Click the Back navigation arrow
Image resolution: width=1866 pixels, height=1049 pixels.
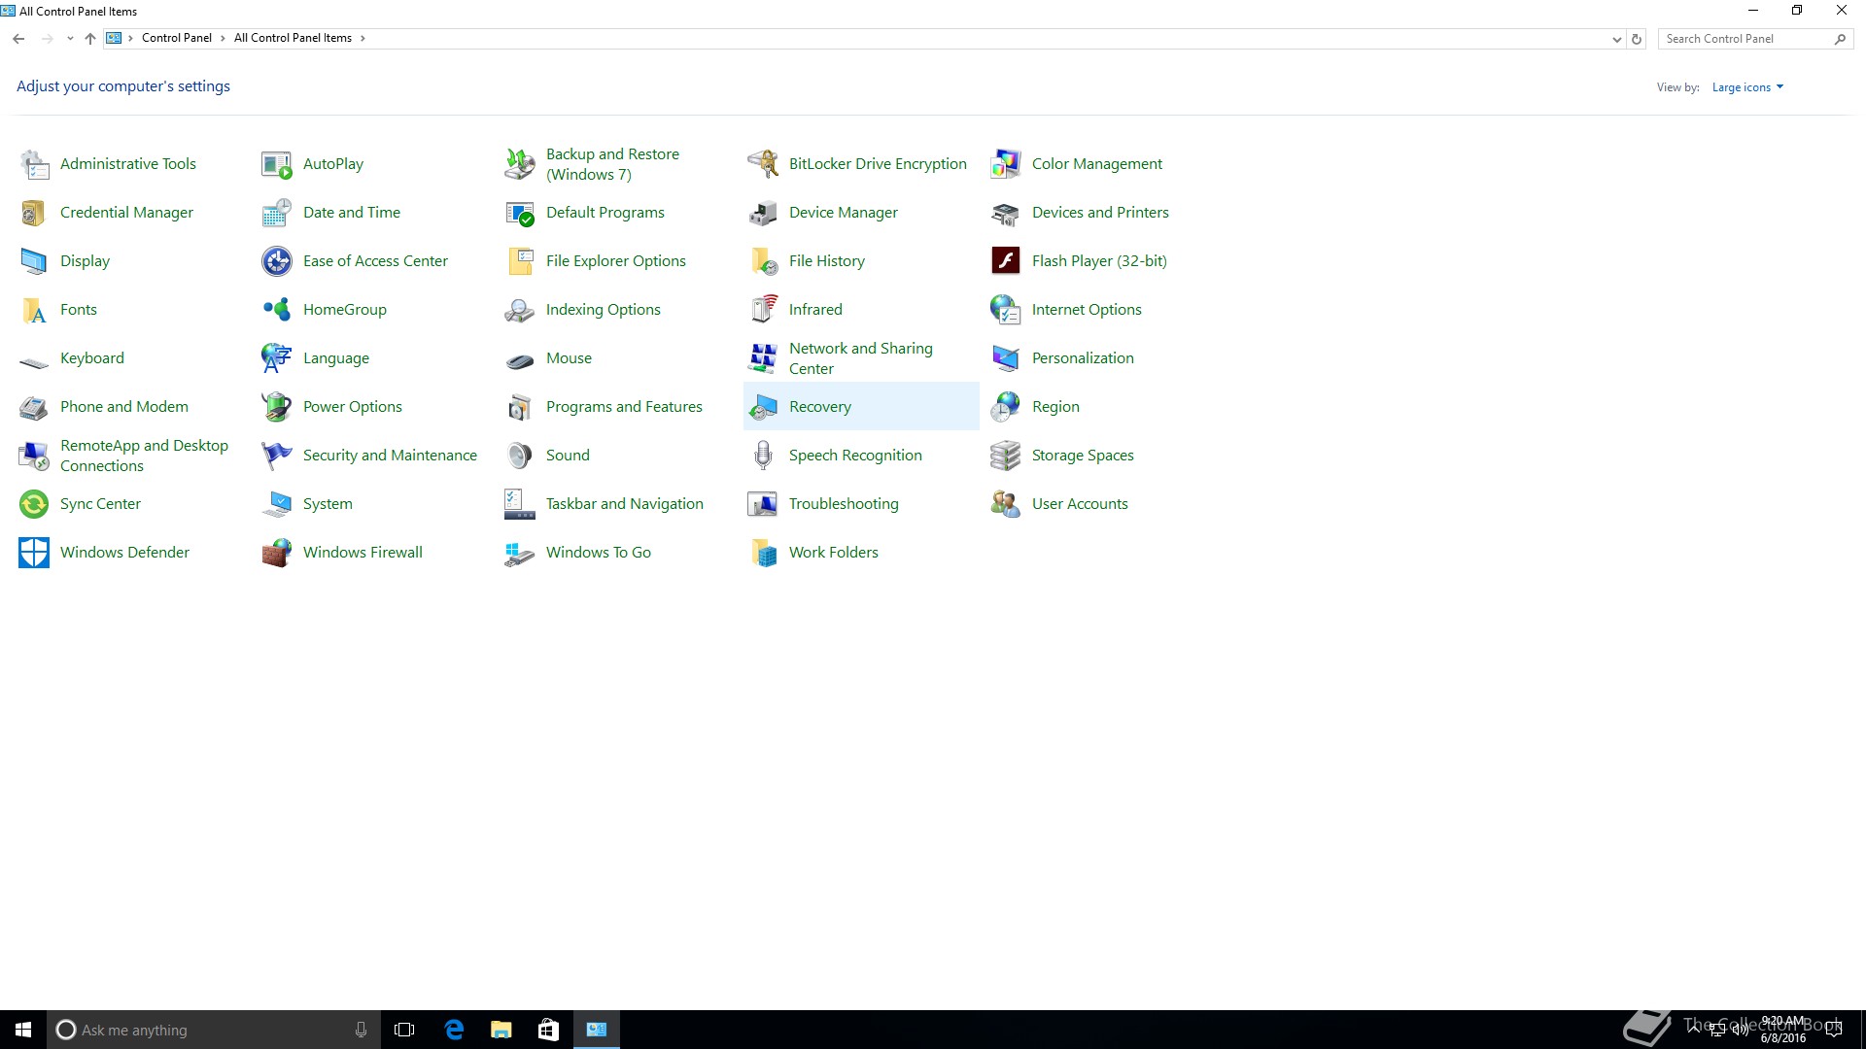[x=18, y=39]
